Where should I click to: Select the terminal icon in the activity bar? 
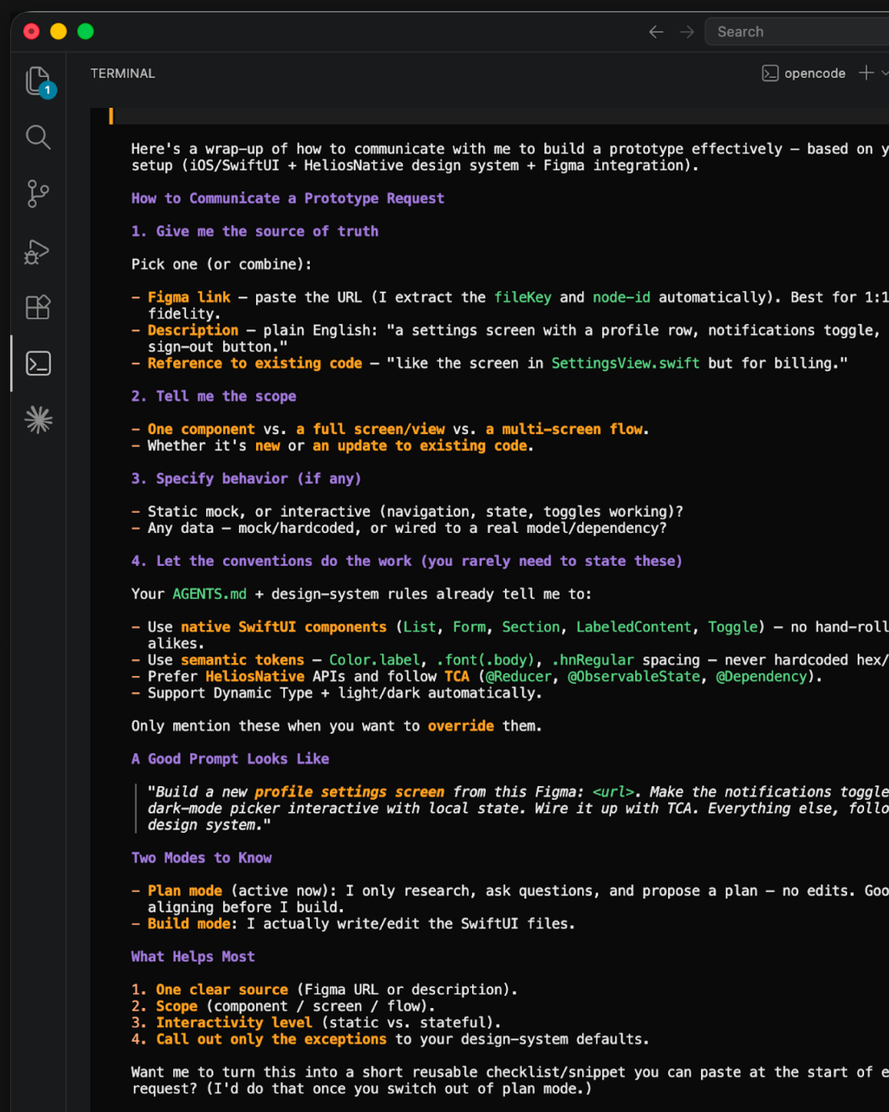[x=38, y=363]
